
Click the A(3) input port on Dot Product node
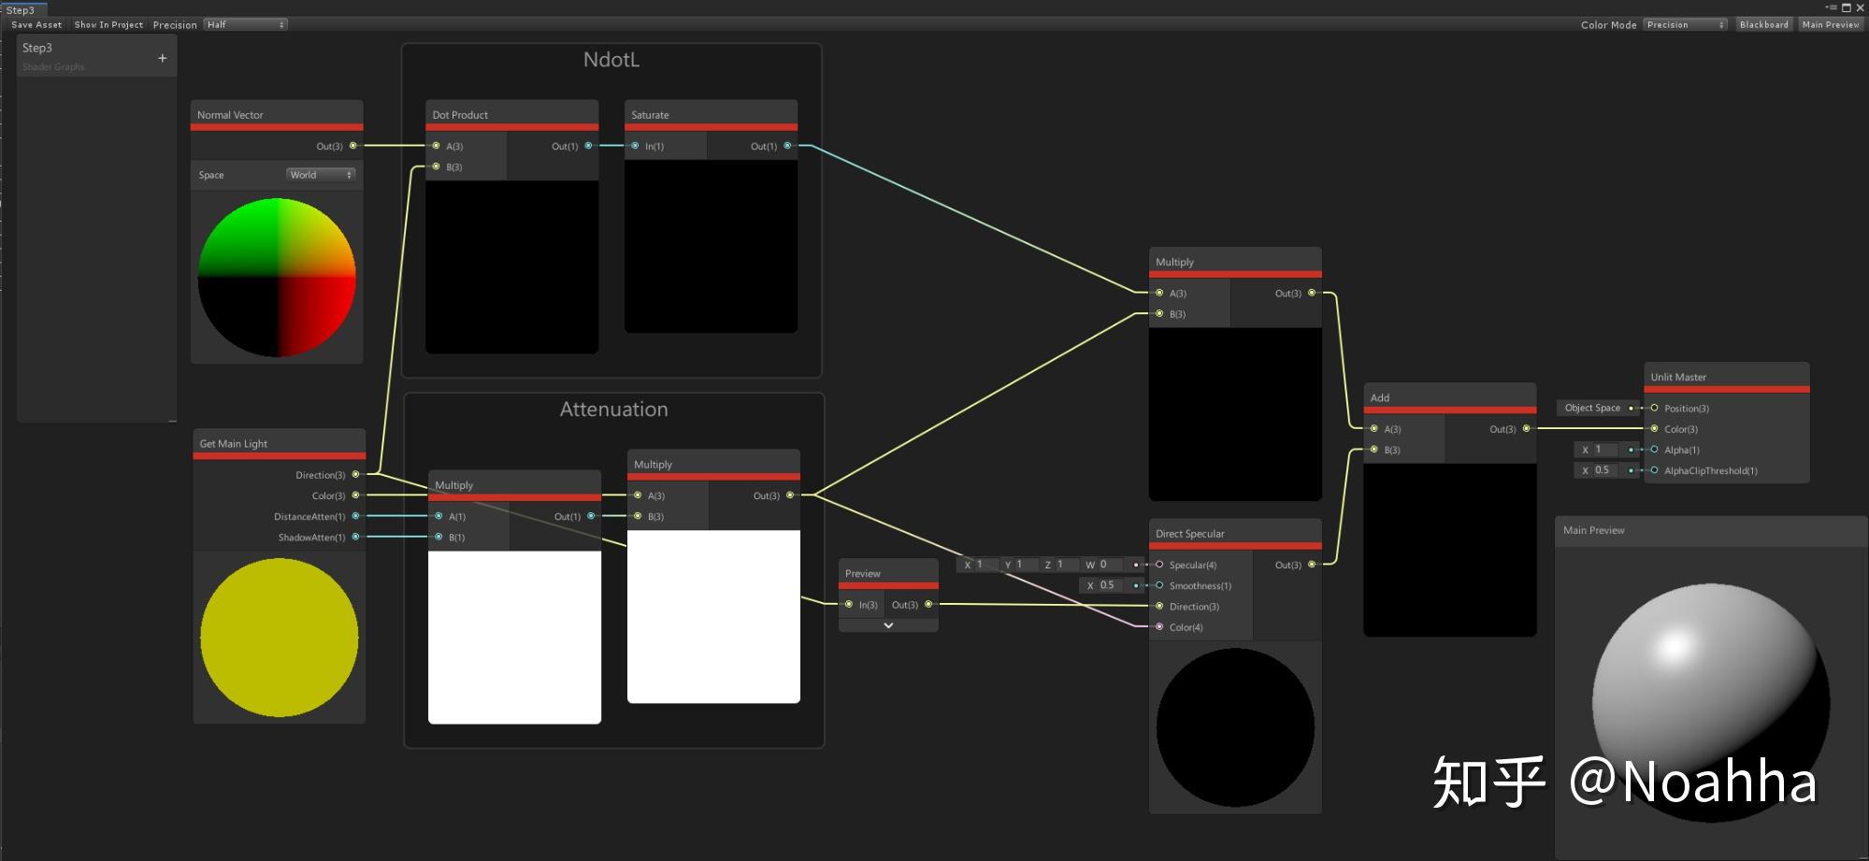435,145
